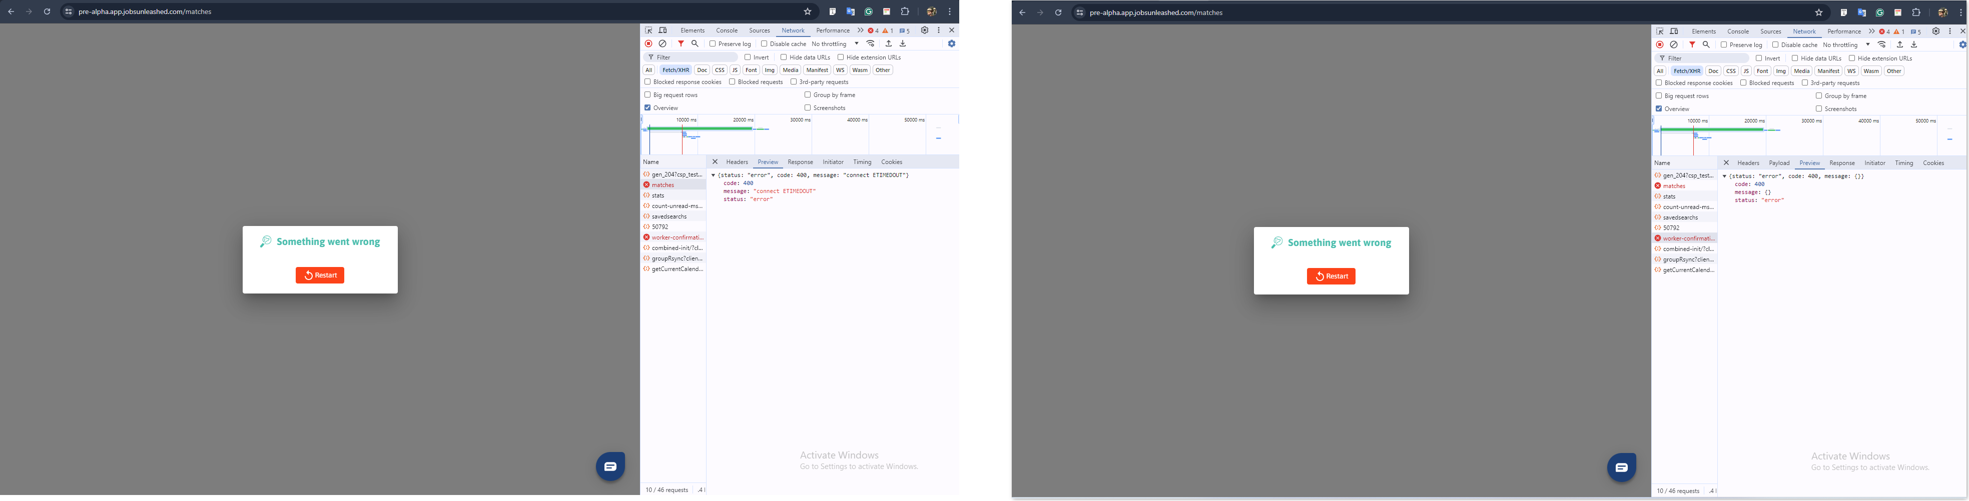Click the Restart button in the left page
This screenshot has height=501, width=1969.
click(320, 275)
